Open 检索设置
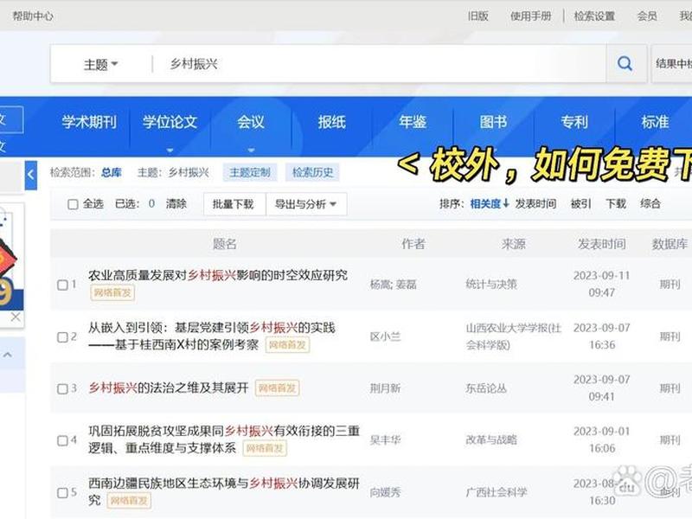The width and height of the screenshot is (692, 519). (x=594, y=16)
